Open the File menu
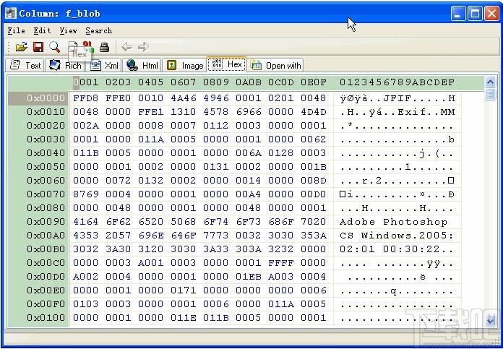Screen dimensions: 503x349 coord(17,31)
